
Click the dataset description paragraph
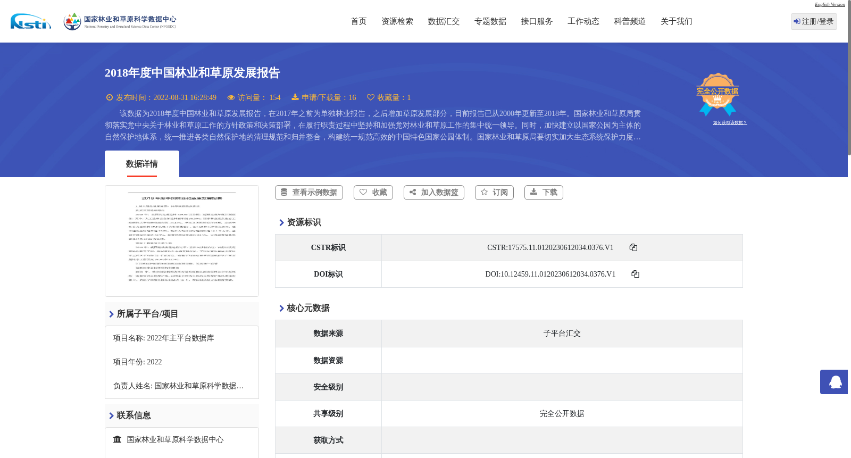coord(373,126)
